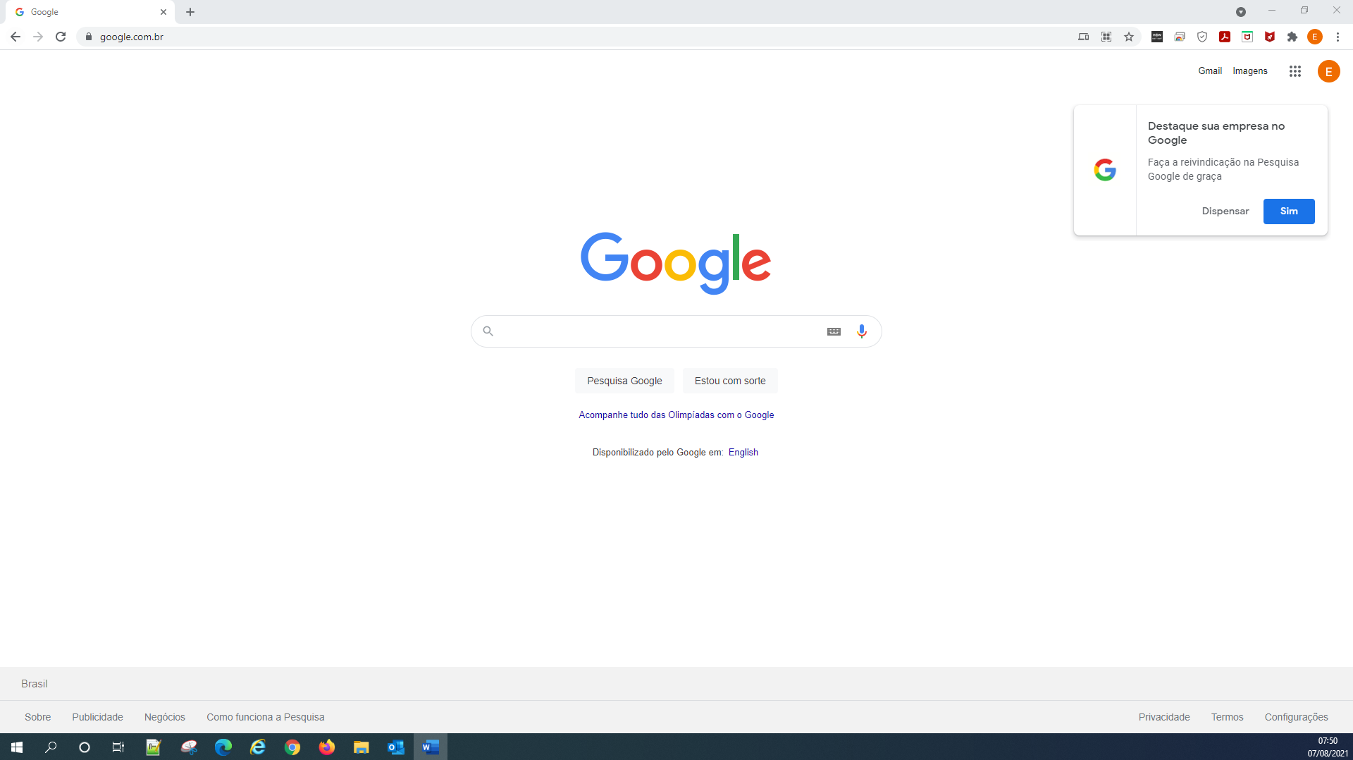Switch to Word on the taskbar
The image size is (1353, 760).
[x=431, y=747]
